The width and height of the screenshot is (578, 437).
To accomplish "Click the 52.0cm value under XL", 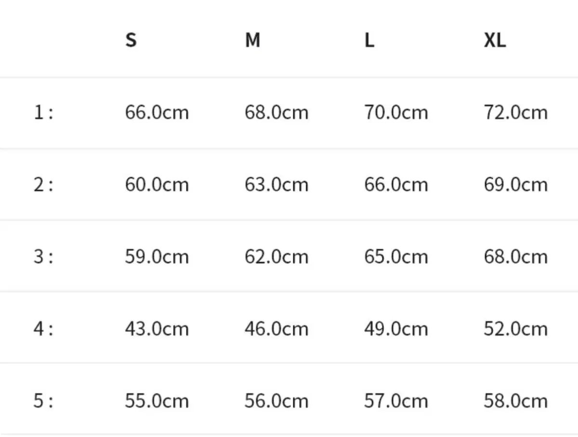I will tap(515, 329).
